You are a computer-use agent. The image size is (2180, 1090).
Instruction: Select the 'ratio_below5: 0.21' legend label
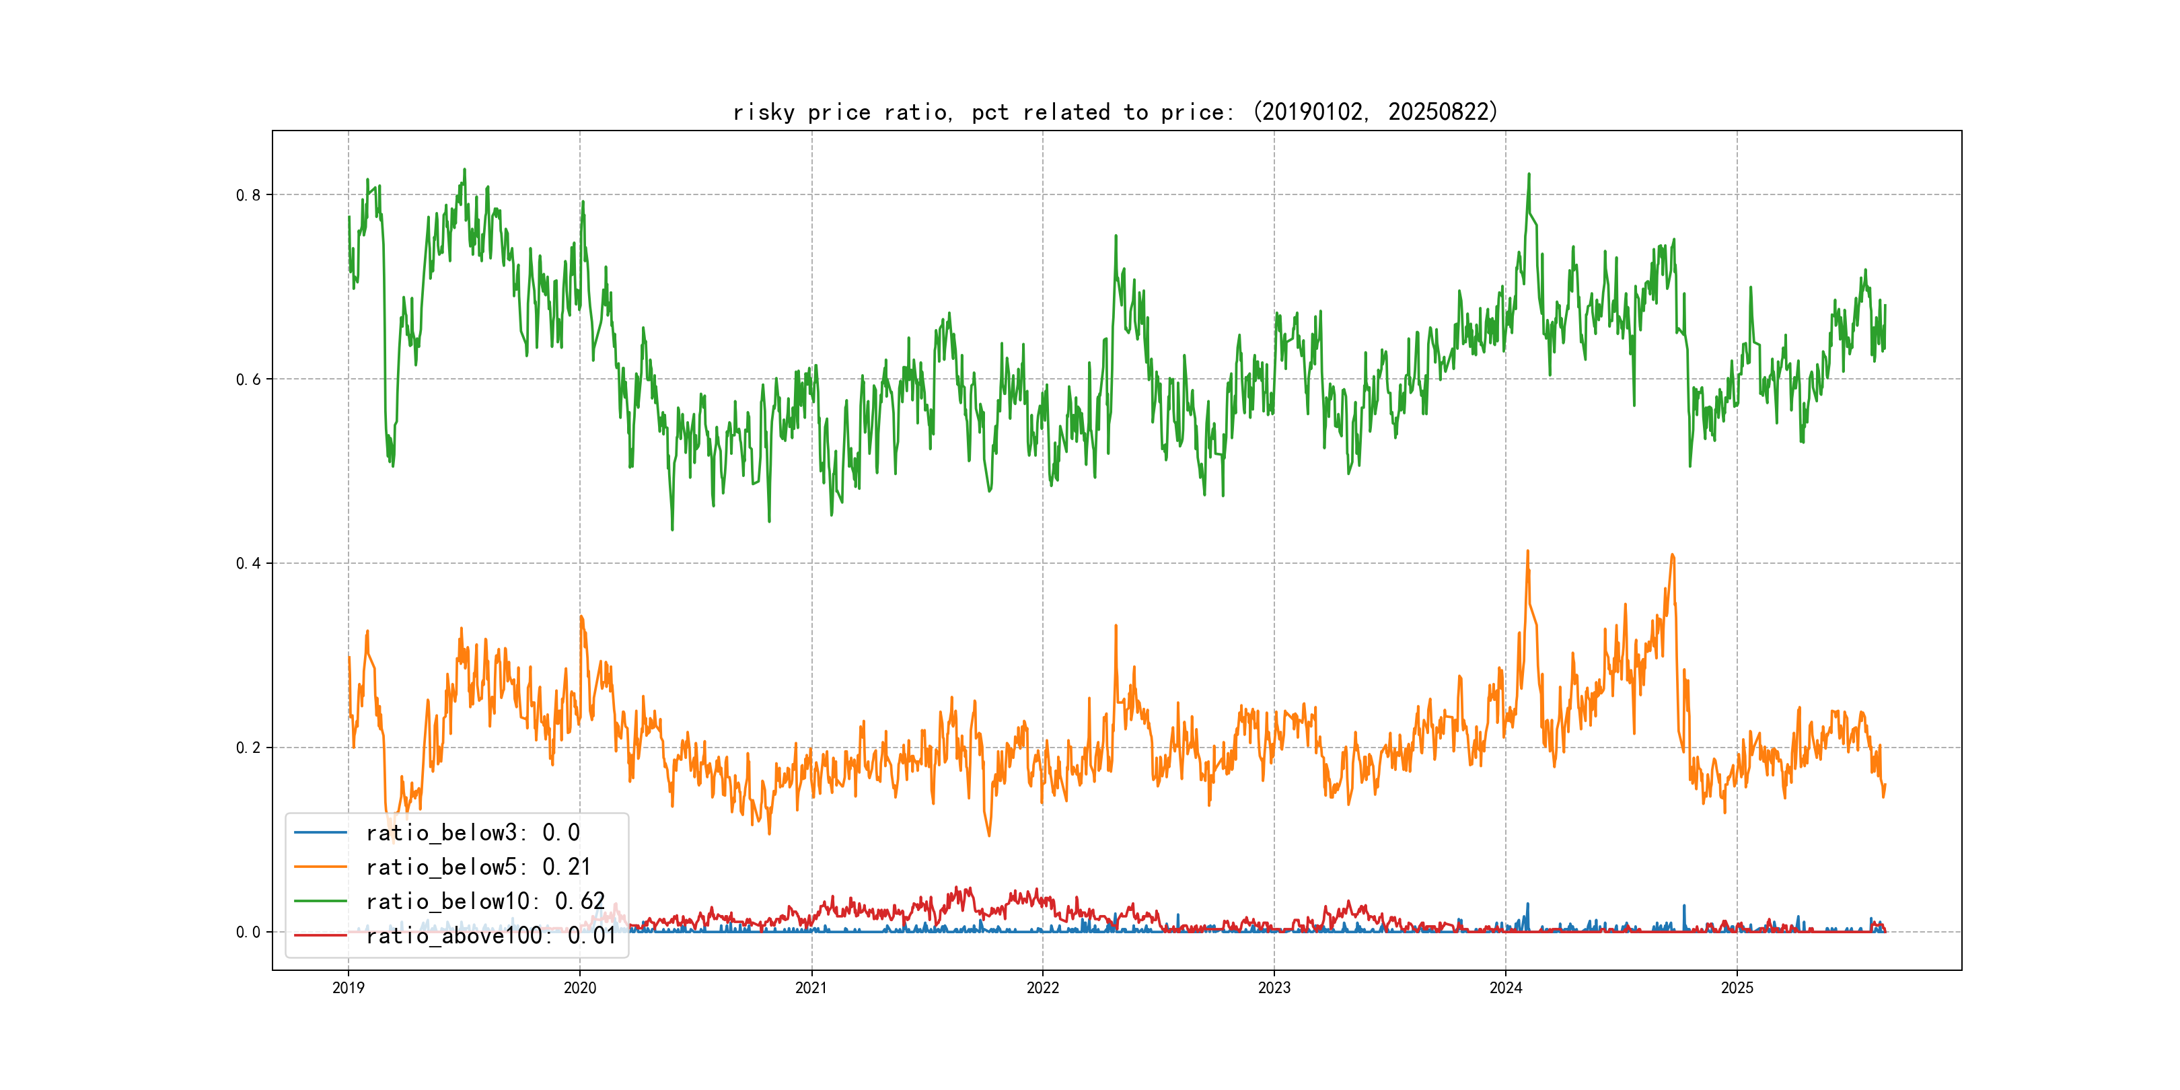(477, 867)
